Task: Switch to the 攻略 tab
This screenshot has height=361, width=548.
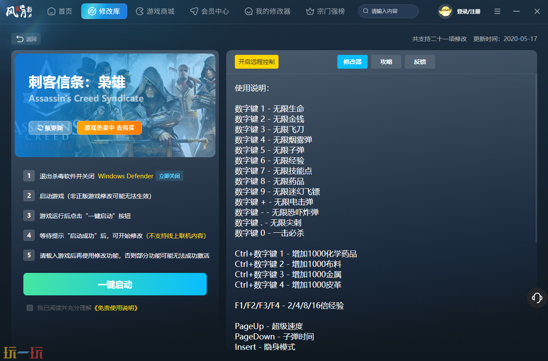Action: pyautogui.click(x=386, y=62)
